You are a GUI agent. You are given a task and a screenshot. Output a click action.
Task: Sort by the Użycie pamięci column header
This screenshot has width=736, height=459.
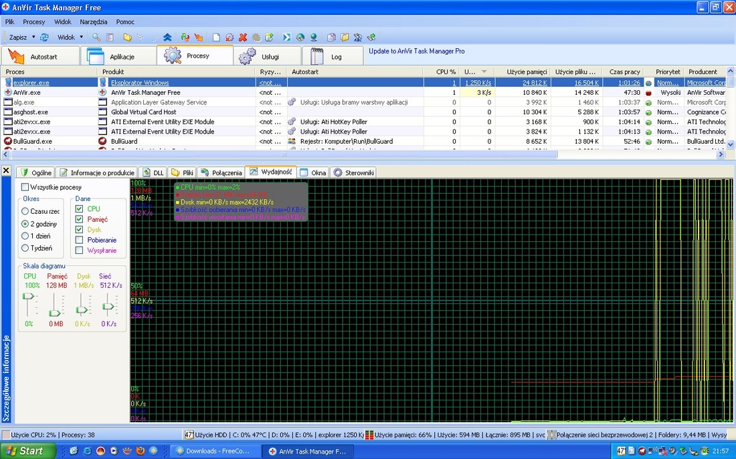pyautogui.click(x=523, y=71)
